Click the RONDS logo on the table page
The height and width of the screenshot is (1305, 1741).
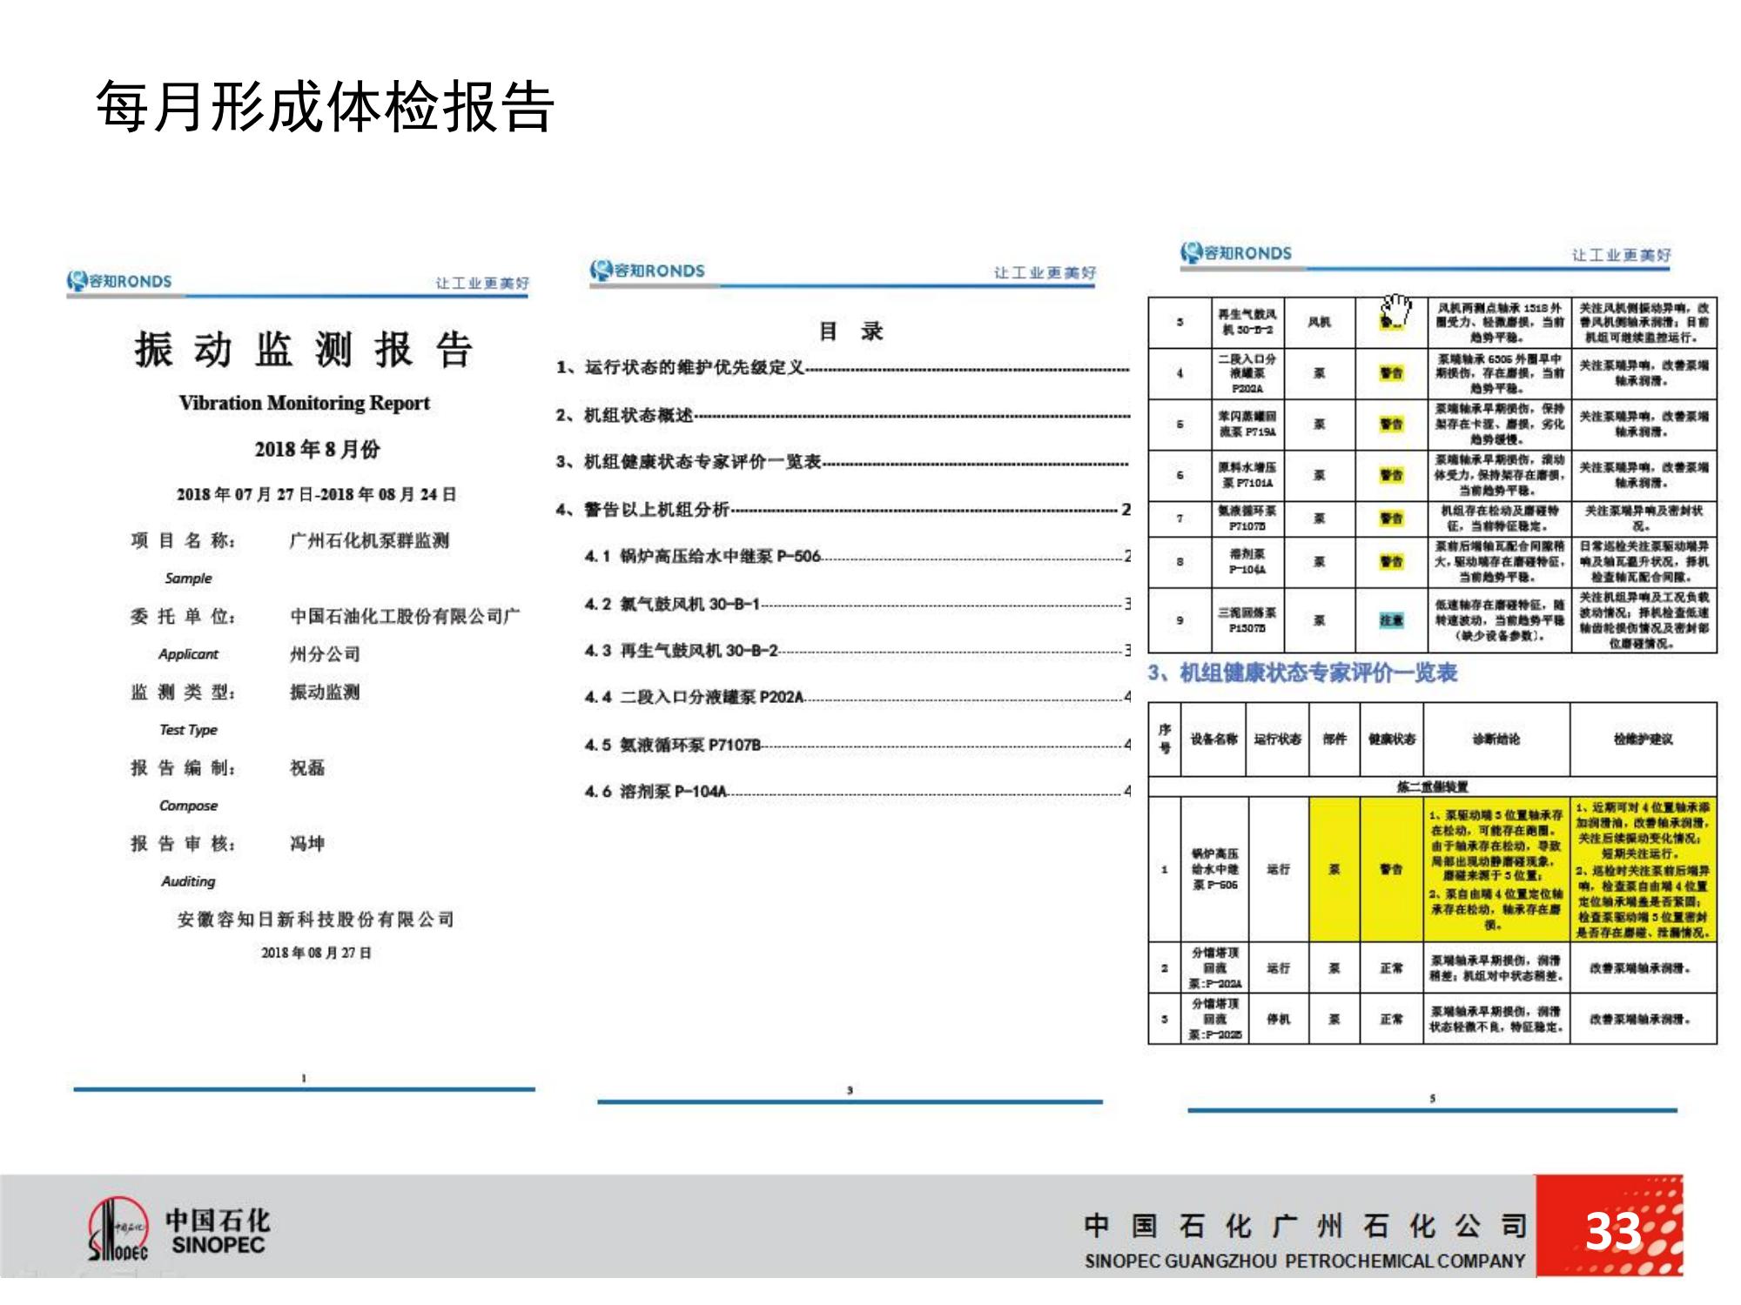1235,253
